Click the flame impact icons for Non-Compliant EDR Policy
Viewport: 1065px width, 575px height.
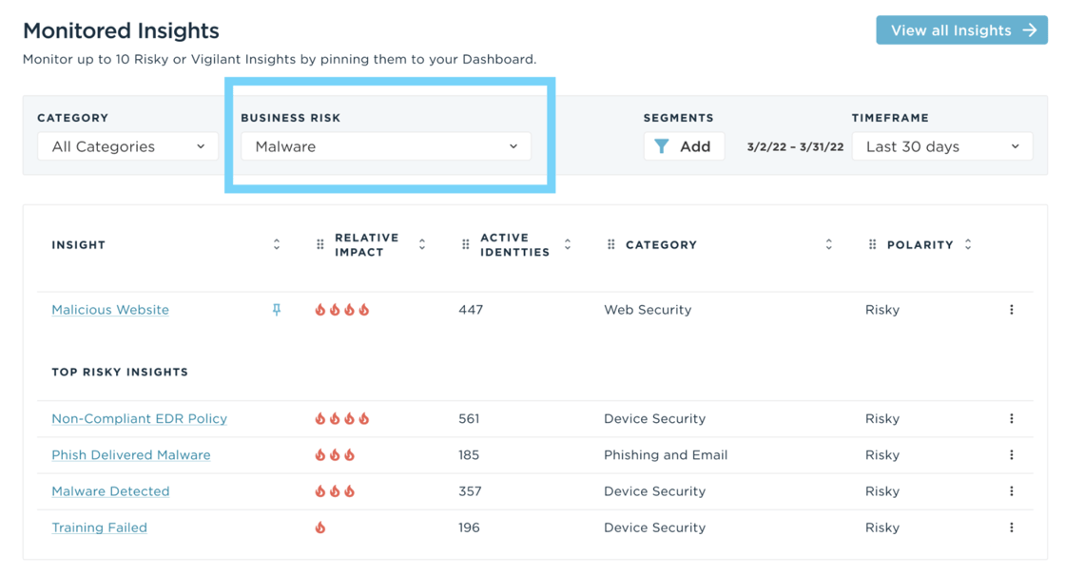(x=341, y=419)
